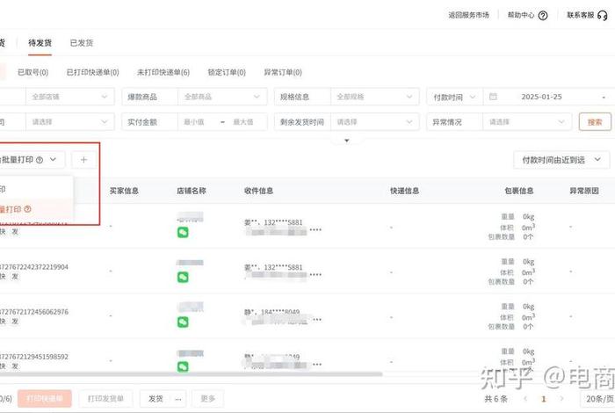Screen dimensions: 615x413
Task: Click the plus icon button beside 批量打印
Action: (83, 160)
